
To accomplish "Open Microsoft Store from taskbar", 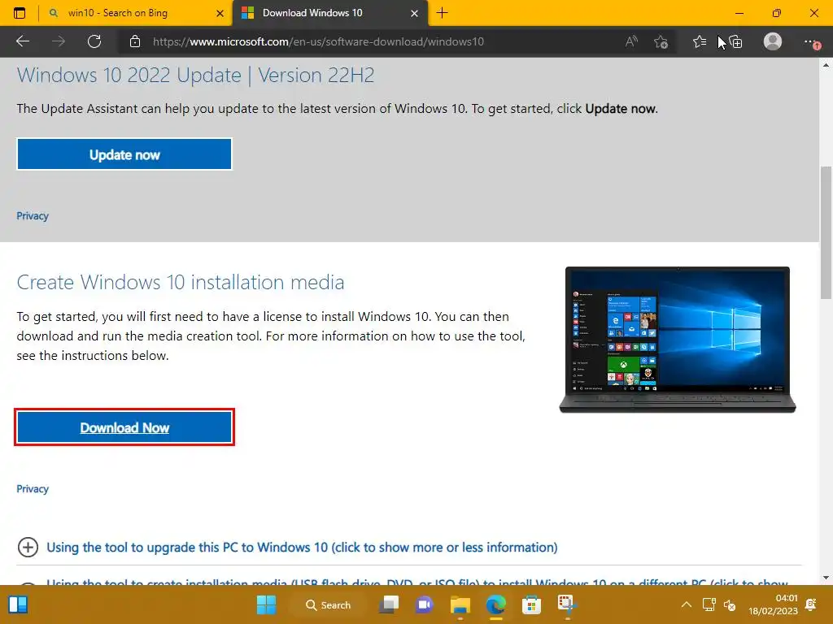I will 531,604.
